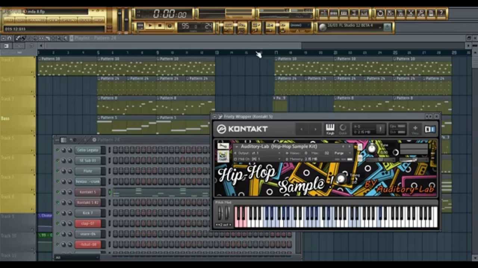Stop playback with the Stop button

tap(160, 26)
